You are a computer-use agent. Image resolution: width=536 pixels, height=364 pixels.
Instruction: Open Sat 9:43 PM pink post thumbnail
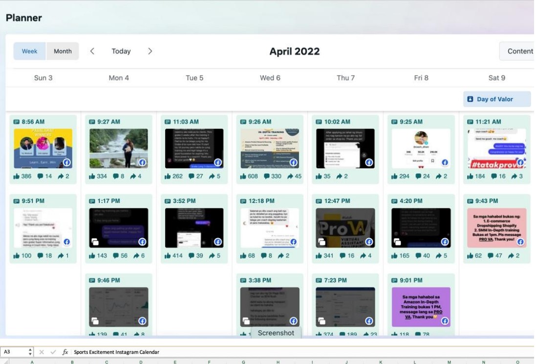(497, 228)
